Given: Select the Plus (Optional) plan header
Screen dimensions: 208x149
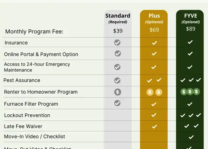Looking at the screenshot, I should tap(154, 18).
